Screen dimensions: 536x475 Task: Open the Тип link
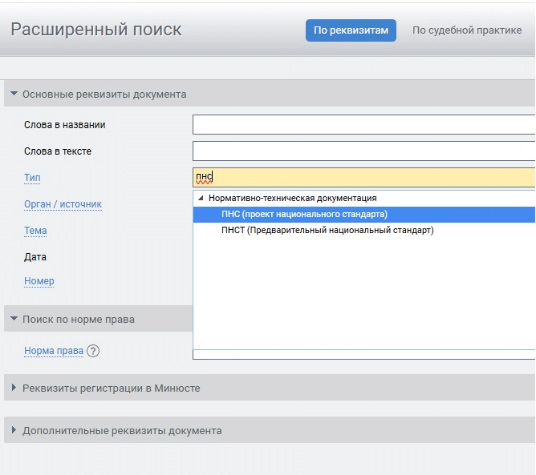point(32,178)
